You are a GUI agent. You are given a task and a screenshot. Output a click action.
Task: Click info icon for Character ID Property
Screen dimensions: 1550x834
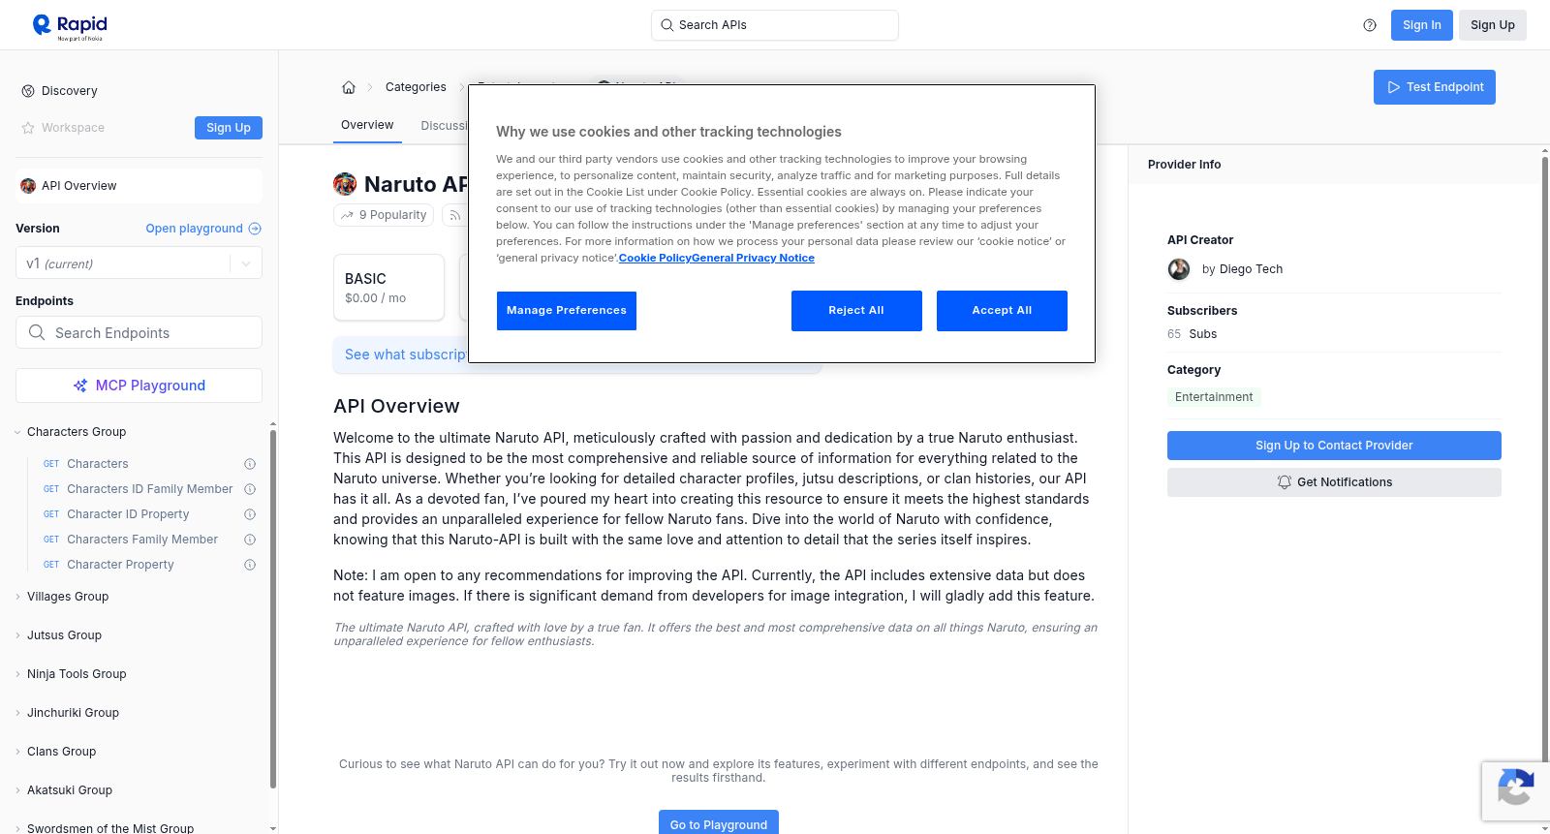[x=250, y=514]
